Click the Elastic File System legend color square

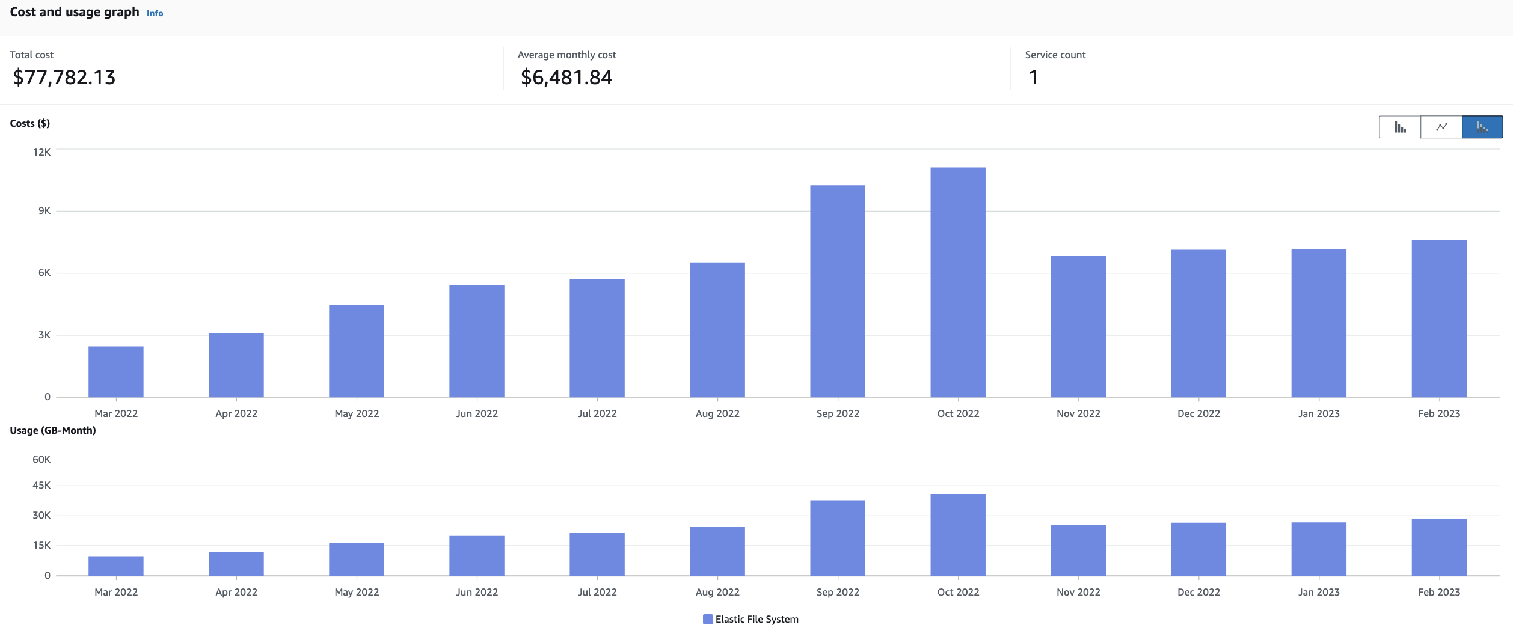pyautogui.click(x=708, y=618)
